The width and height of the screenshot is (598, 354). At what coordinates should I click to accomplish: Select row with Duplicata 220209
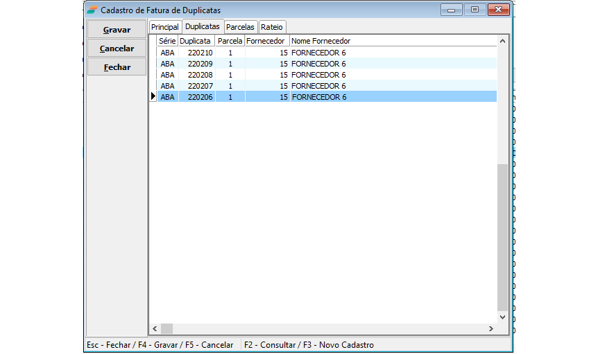click(200, 64)
